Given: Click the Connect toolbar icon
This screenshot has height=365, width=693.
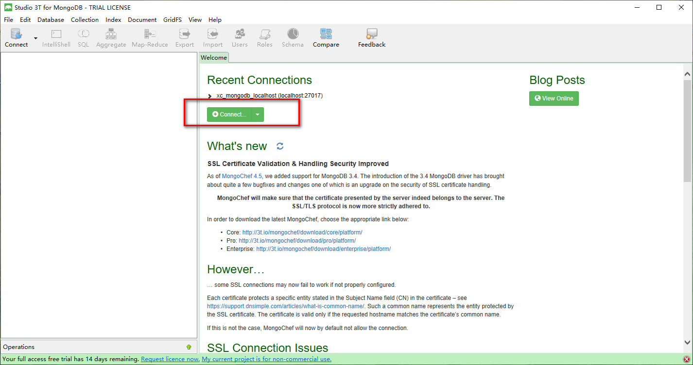Looking at the screenshot, I should coord(17,38).
